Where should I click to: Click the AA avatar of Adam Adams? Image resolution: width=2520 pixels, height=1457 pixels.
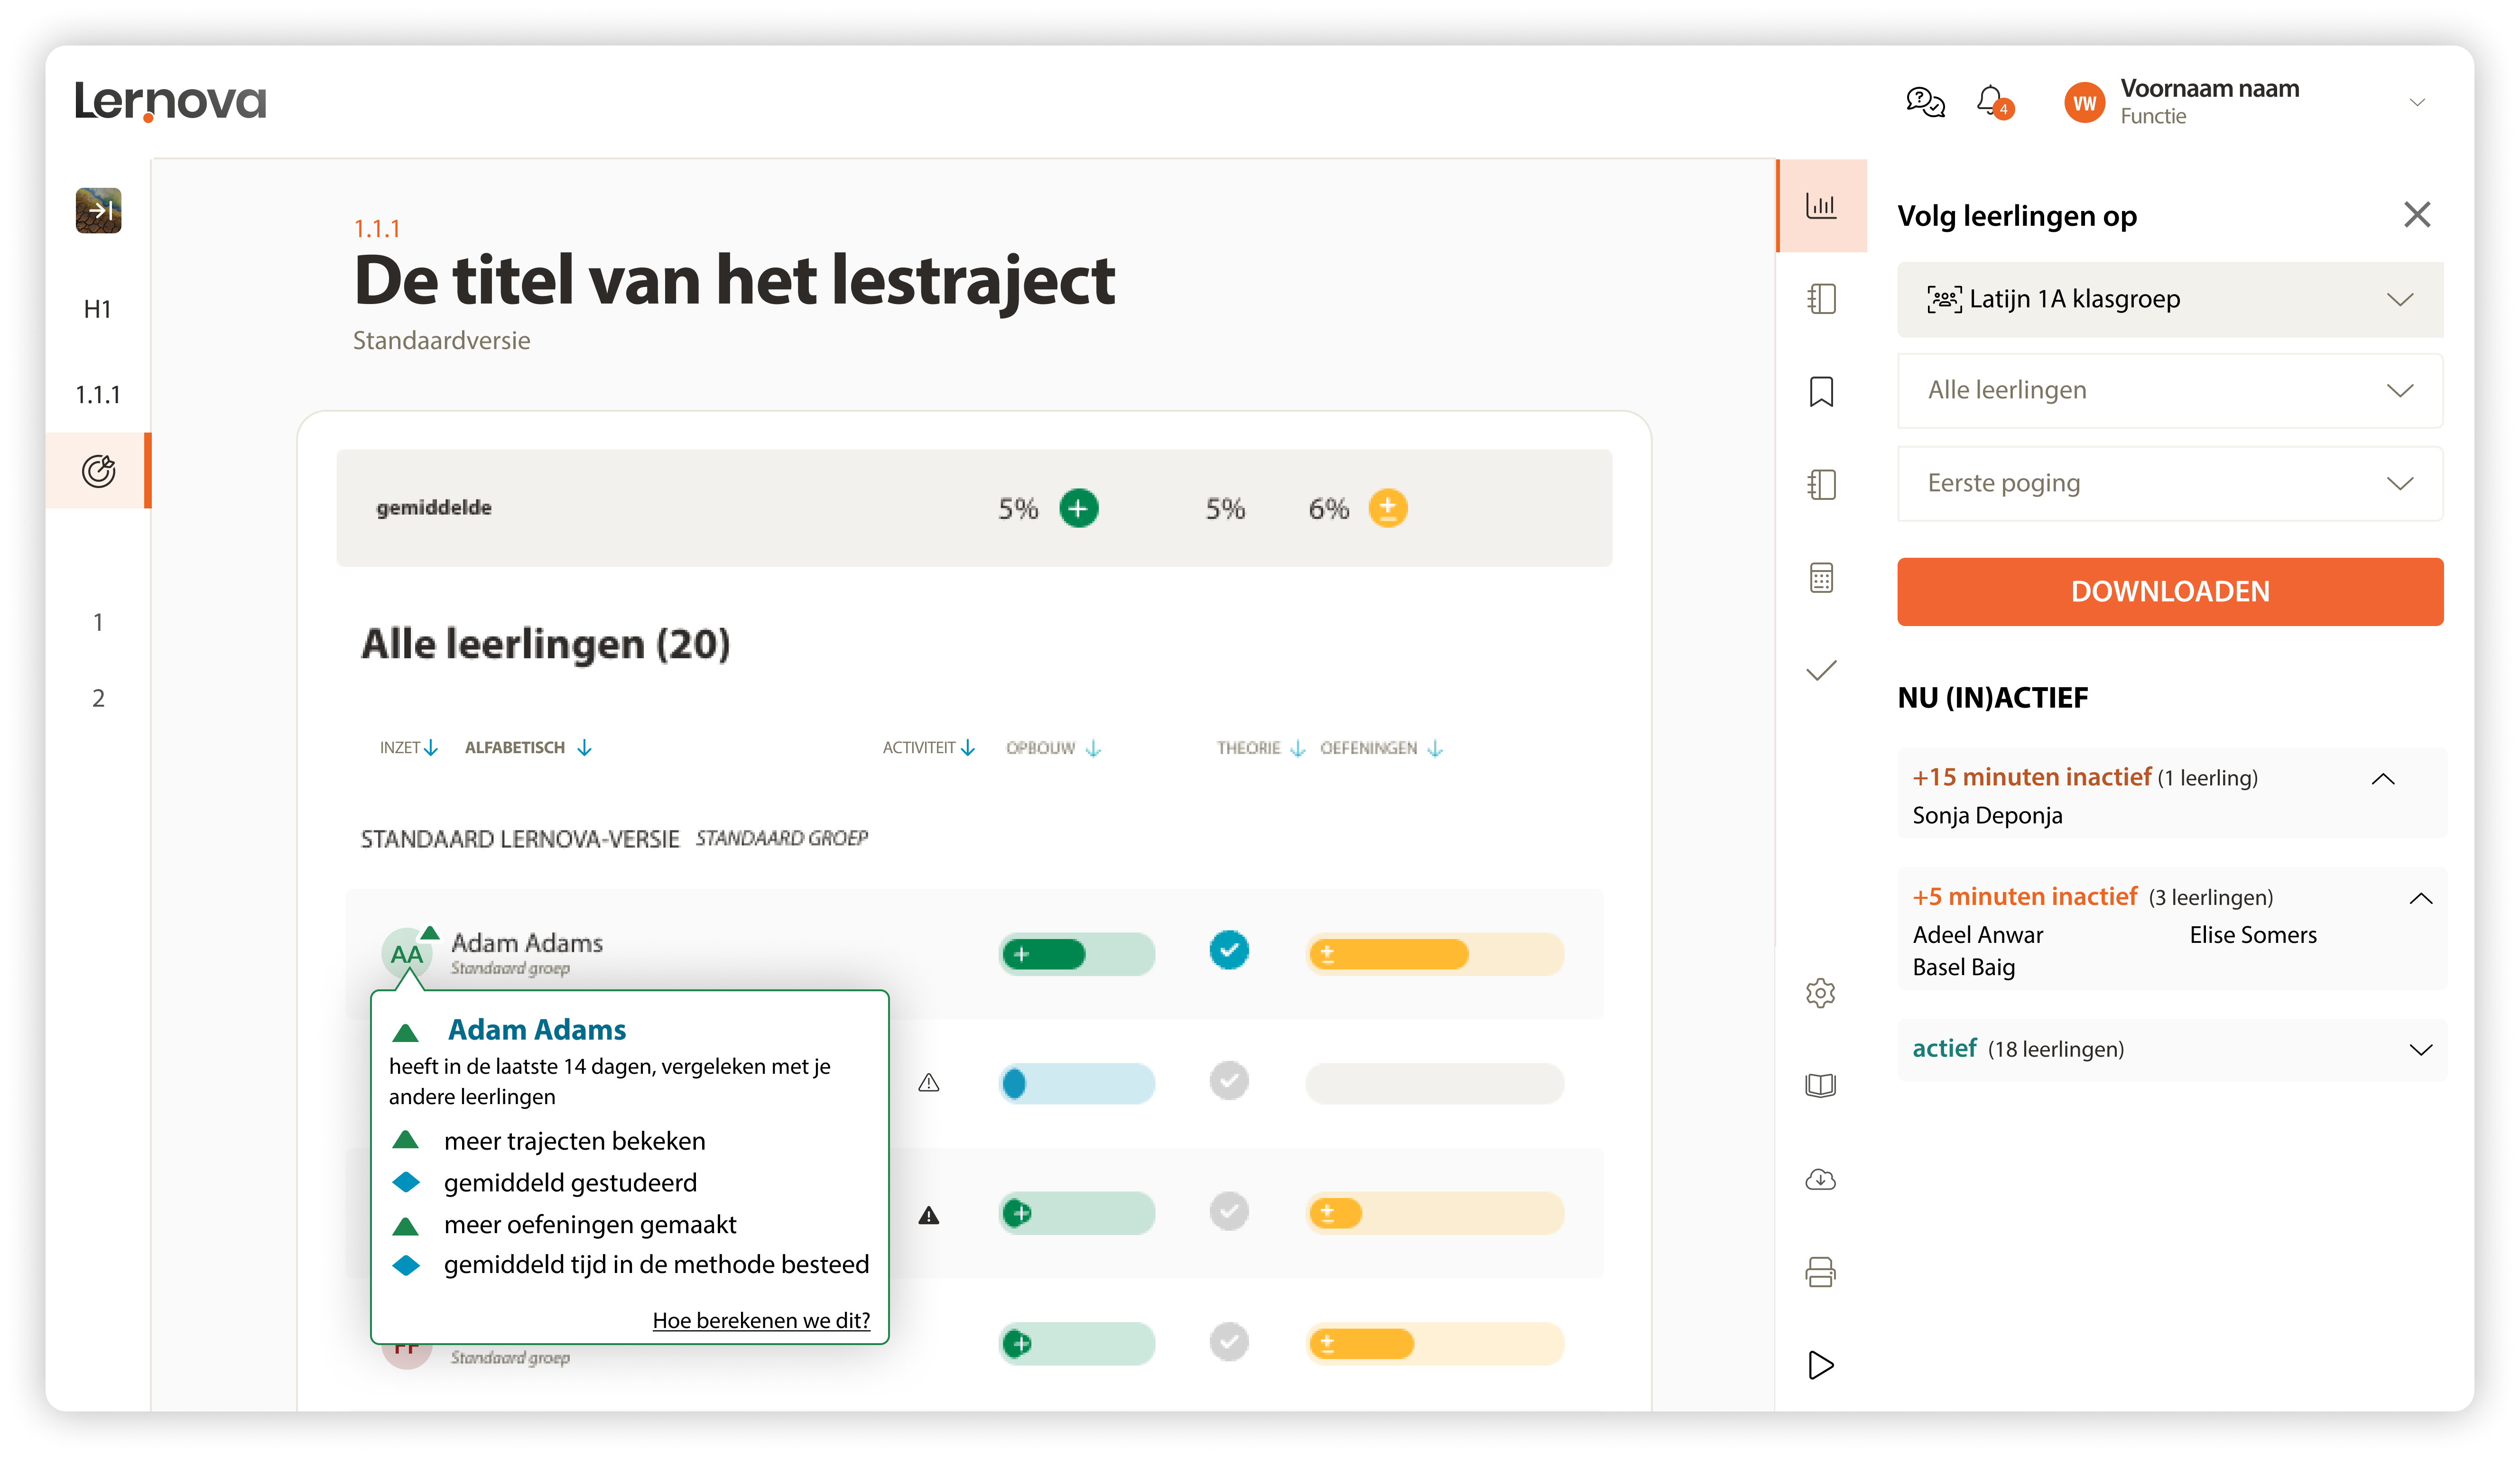point(406,954)
